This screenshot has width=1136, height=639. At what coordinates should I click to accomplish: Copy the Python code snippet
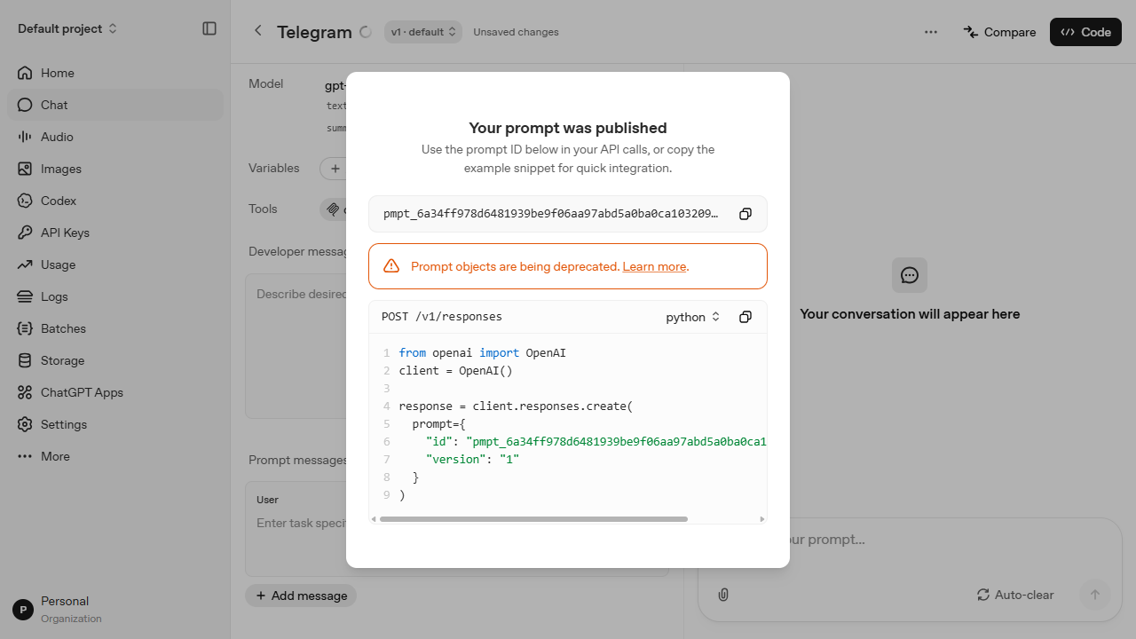[745, 317]
